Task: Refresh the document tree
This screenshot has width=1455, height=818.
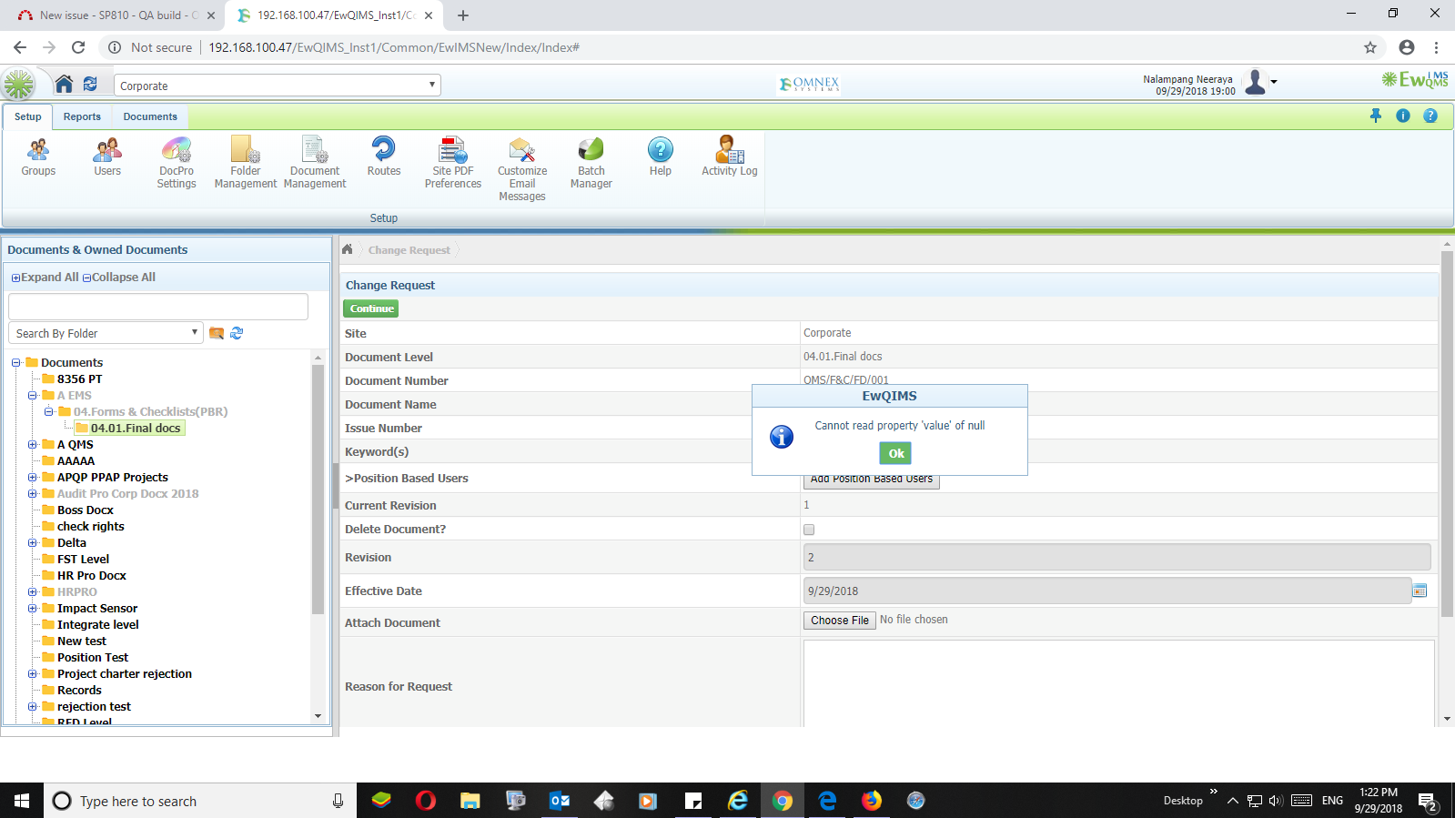Action: coord(237,333)
